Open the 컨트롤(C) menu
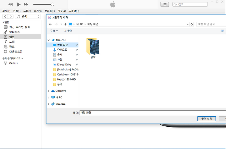226x149 pixels. [50, 11]
